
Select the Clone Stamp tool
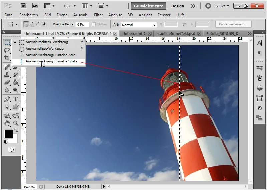(7, 75)
